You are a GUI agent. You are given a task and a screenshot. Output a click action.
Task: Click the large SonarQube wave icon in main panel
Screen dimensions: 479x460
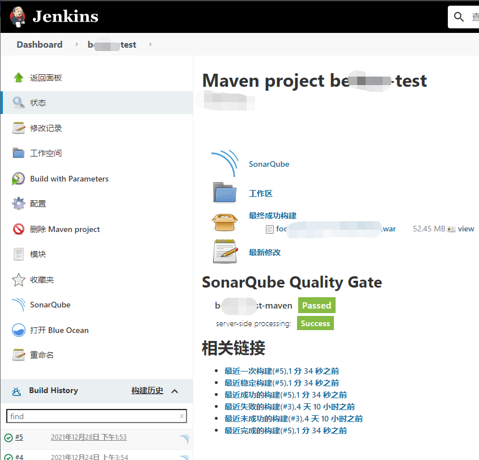coord(225,163)
